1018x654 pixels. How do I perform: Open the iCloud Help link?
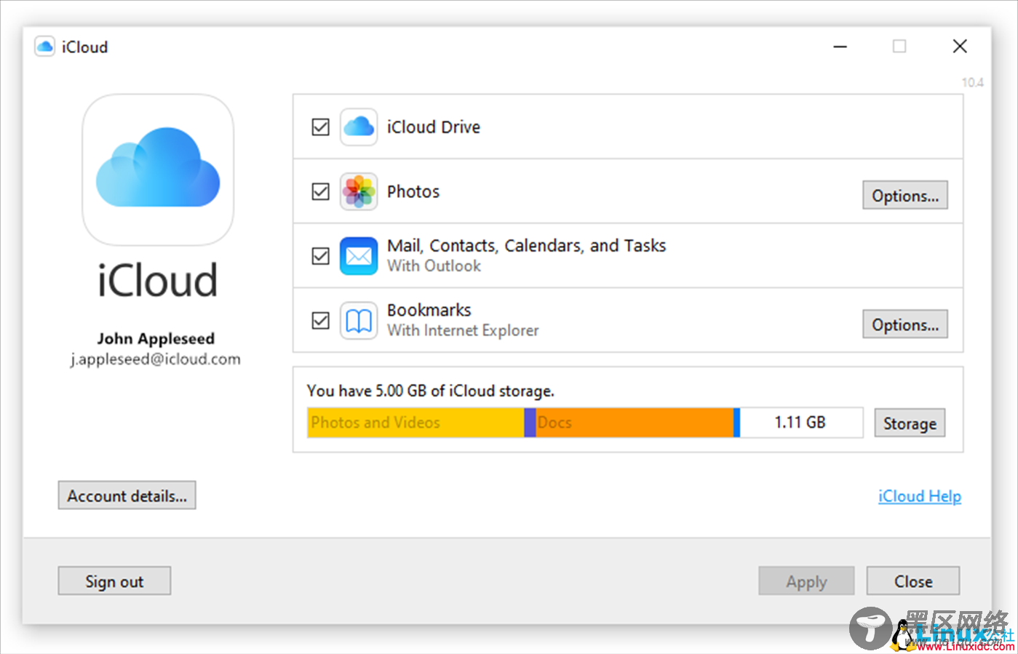pyautogui.click(x=920, y=496)
